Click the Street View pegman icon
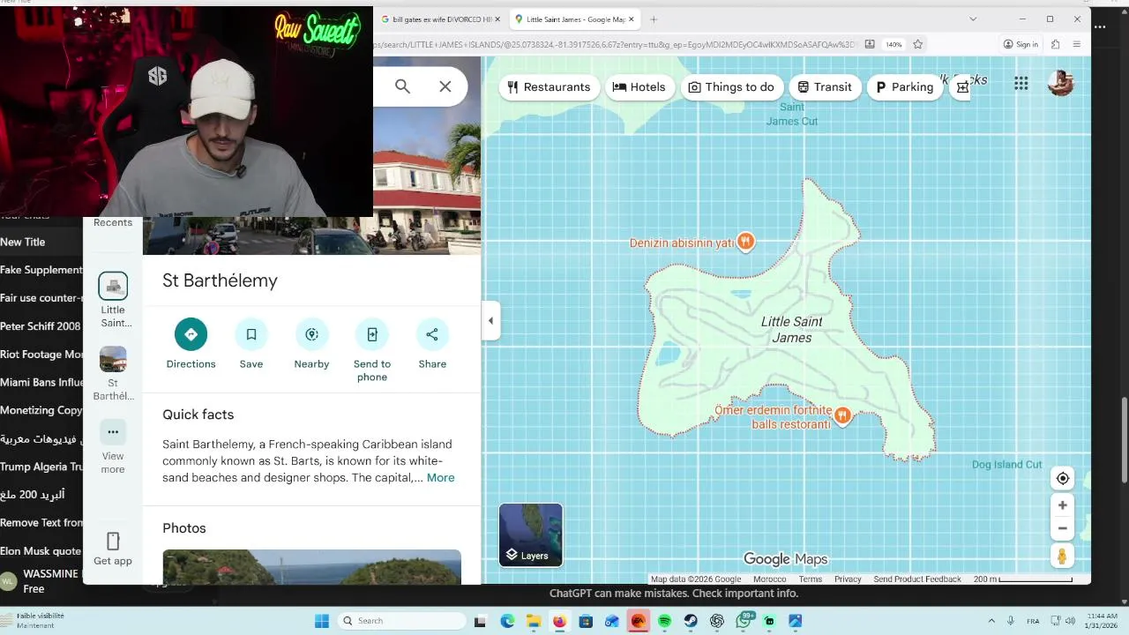Image resolution: width=1129 pixels, height=635 pixels. click(x=1063, y=556)
